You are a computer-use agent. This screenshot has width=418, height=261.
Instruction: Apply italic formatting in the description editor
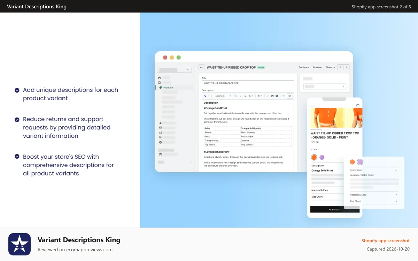pyautogui.click(x=241, y=96)
